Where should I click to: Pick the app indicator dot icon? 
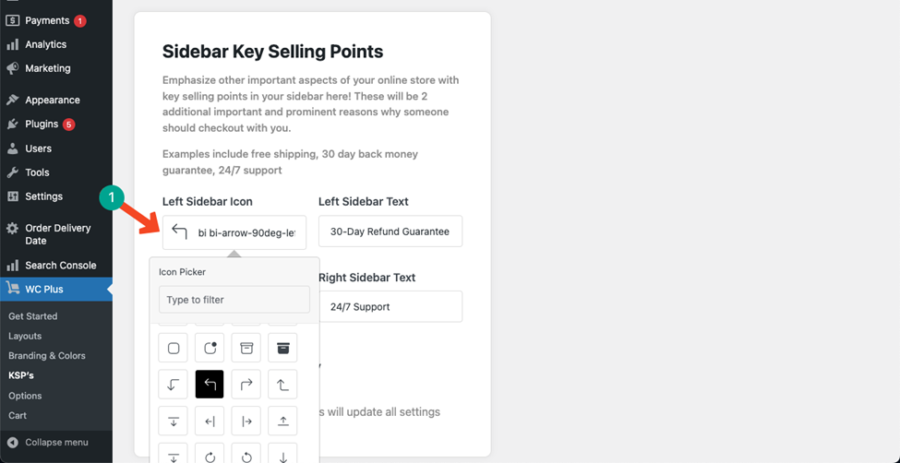[210, 348]
